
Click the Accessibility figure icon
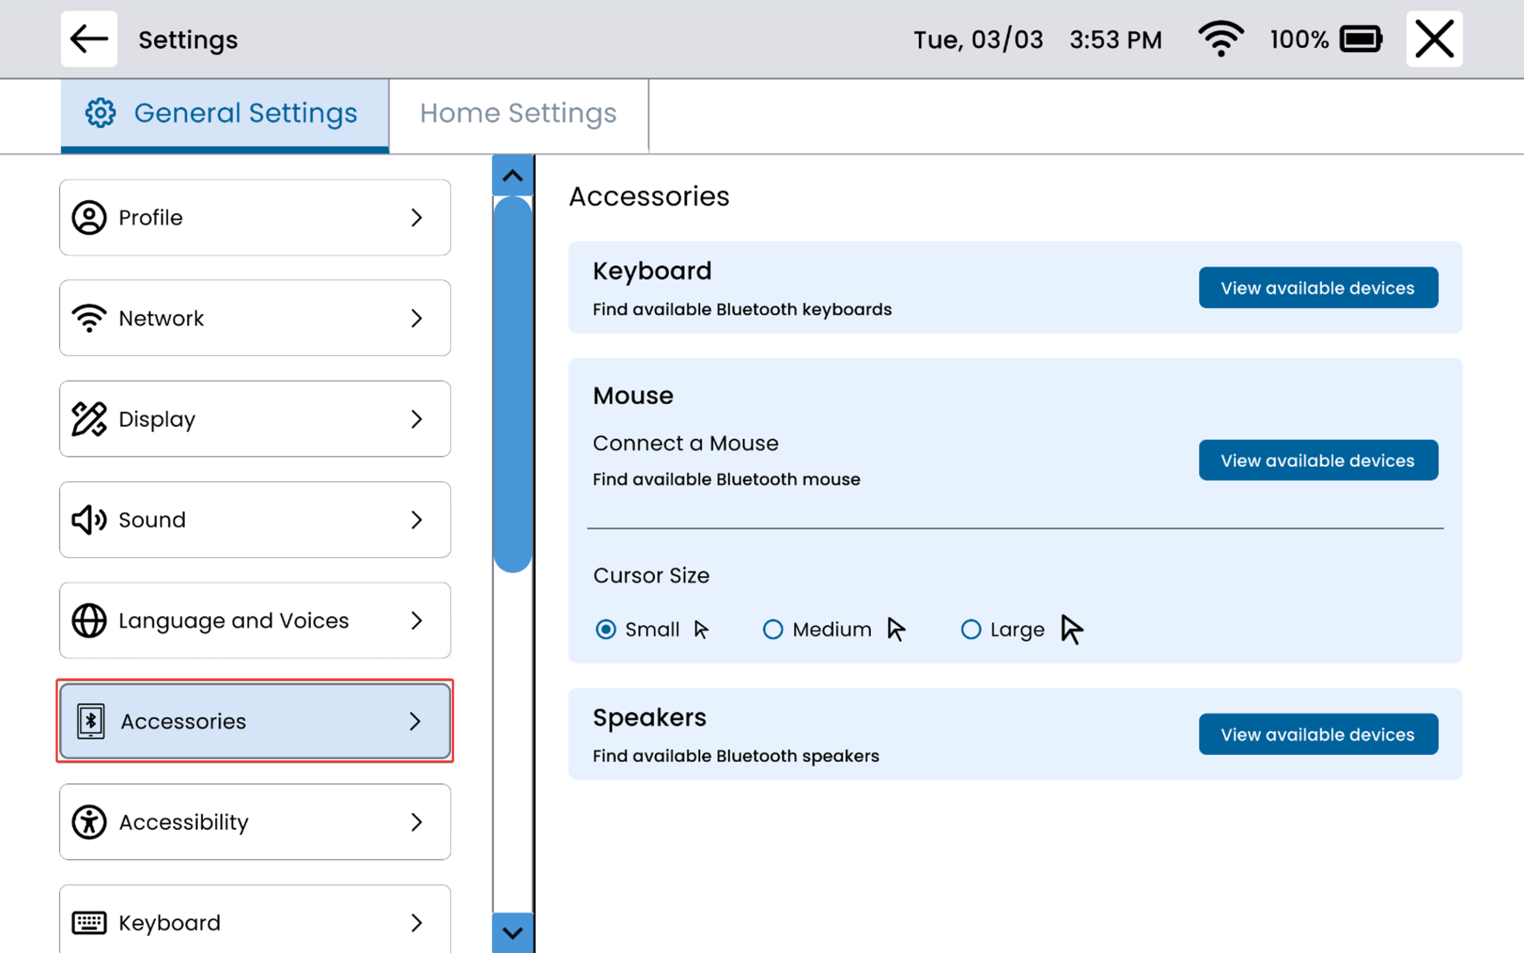click(x=89, y=822)
